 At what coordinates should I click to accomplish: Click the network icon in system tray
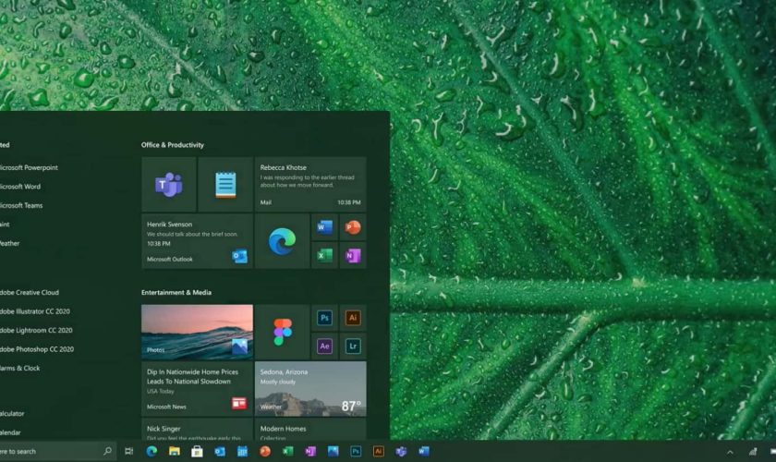click(x=753, y=451)
